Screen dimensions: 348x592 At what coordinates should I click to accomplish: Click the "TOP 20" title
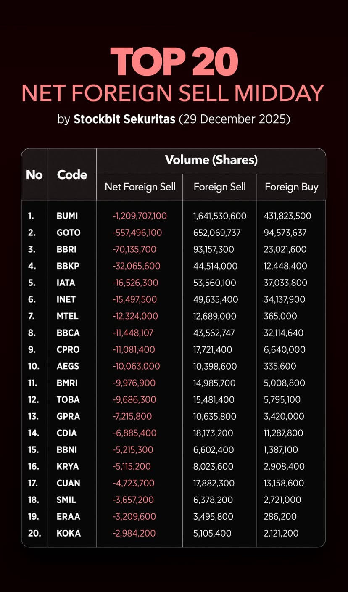coord(174,62)
